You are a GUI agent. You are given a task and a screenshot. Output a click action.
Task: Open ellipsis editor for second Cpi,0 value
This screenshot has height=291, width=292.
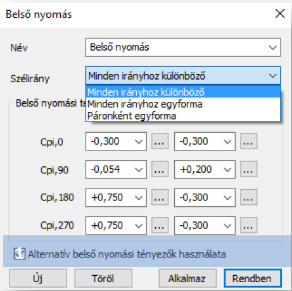click(x=248, y=141)
